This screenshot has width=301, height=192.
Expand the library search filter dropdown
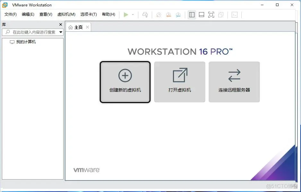[x=61, y=32]
